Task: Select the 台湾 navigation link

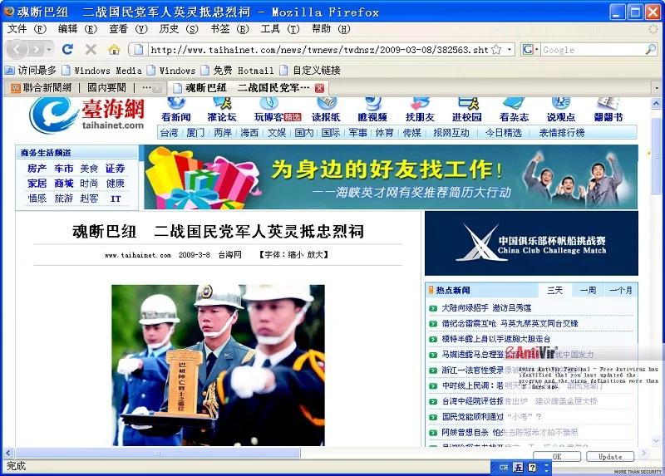Action: tap(169, 133)
